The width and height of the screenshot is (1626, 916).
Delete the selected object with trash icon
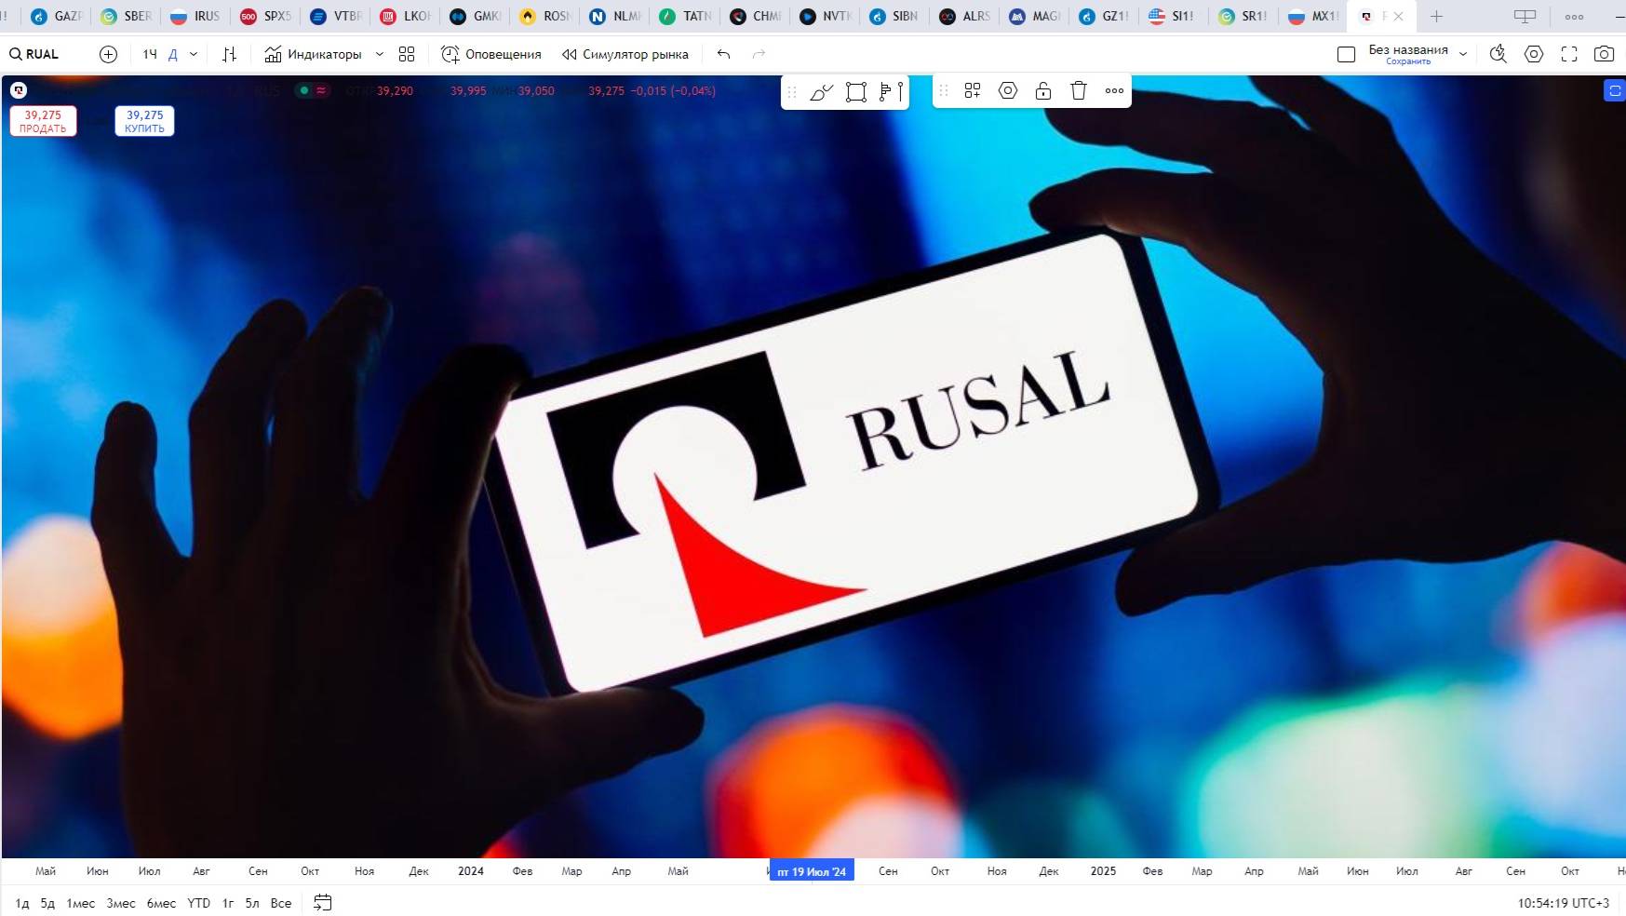coord(1079,90)
